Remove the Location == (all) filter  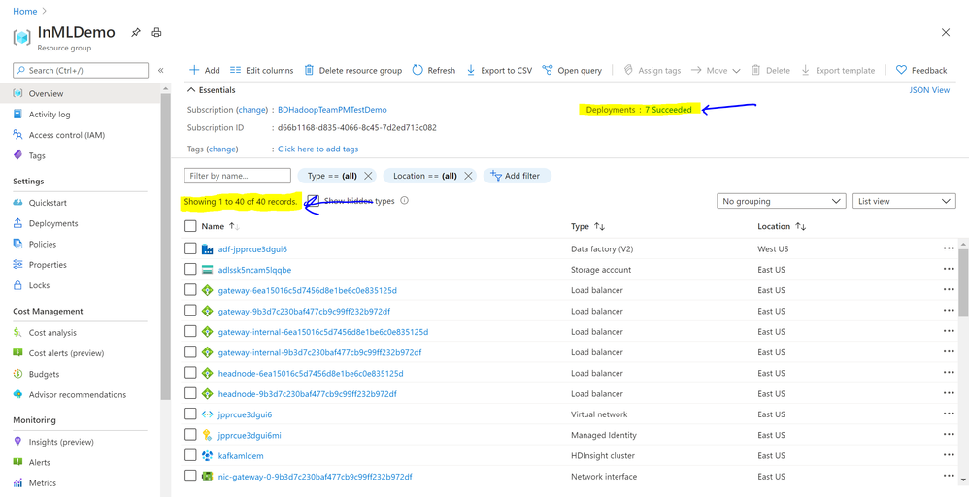[468, 176]
